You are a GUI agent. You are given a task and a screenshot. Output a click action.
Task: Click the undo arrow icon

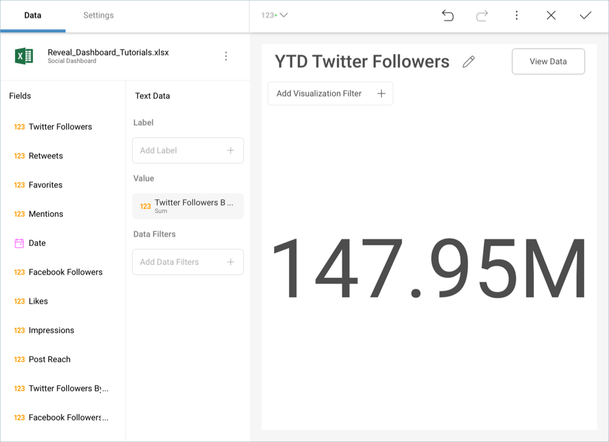coord(447,16)
